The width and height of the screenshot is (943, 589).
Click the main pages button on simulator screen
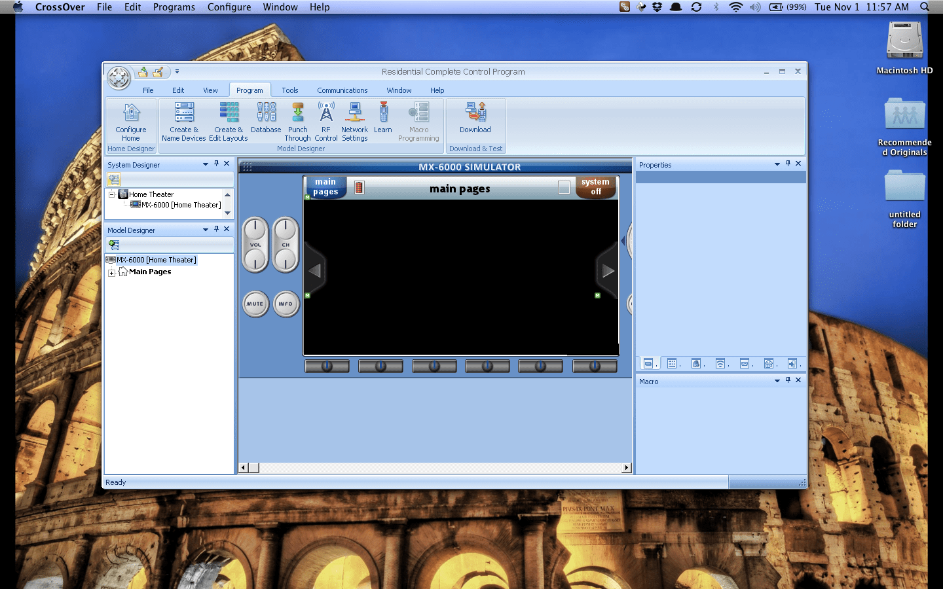tap(325, 187)
